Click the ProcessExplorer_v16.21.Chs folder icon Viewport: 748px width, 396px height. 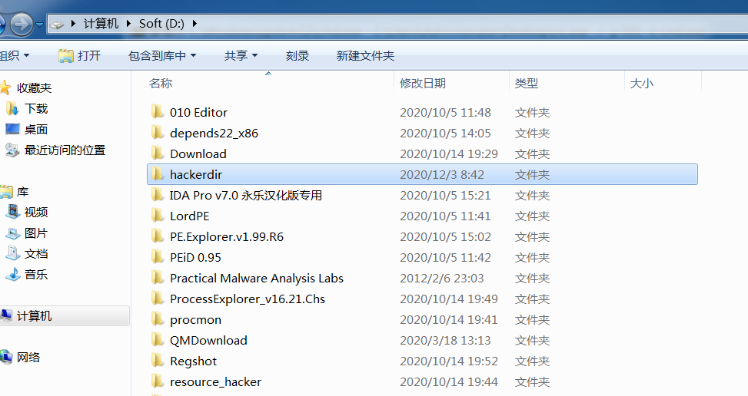(x=157, y=299)
